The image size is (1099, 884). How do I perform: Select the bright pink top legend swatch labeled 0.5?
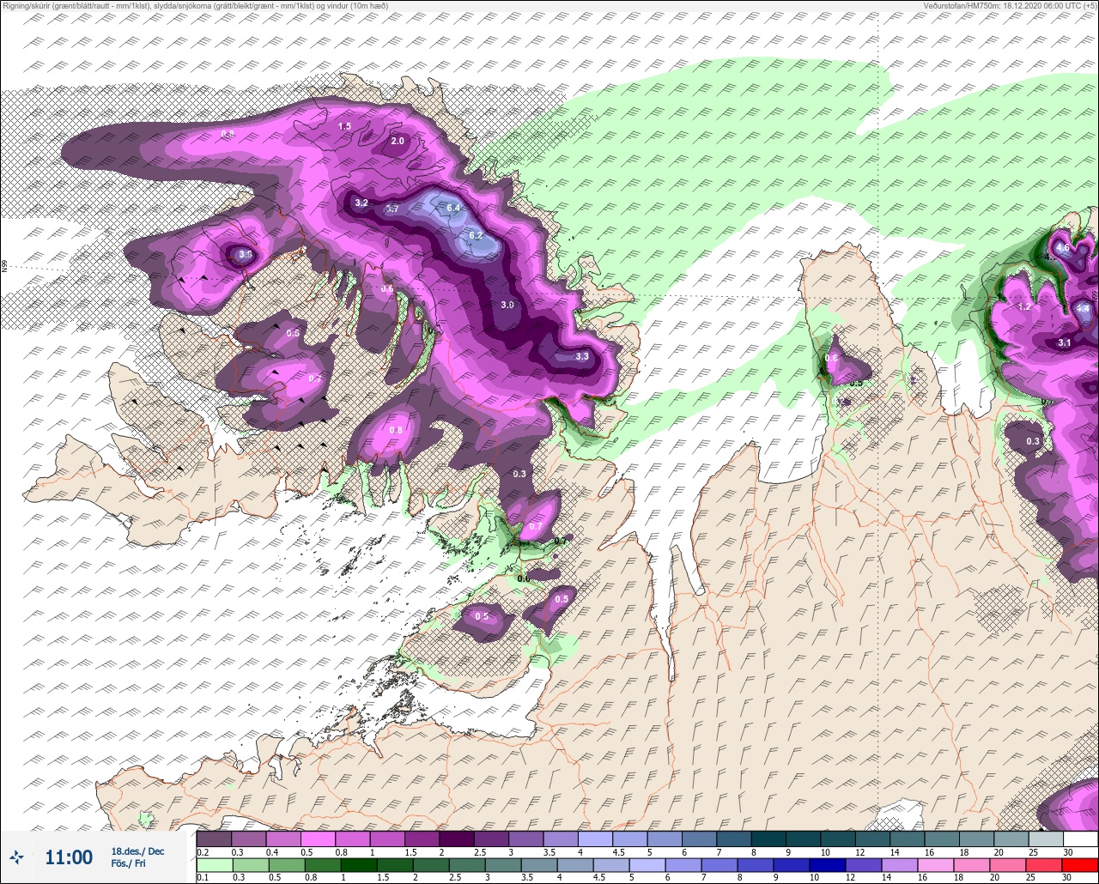(x=318, y=839)
